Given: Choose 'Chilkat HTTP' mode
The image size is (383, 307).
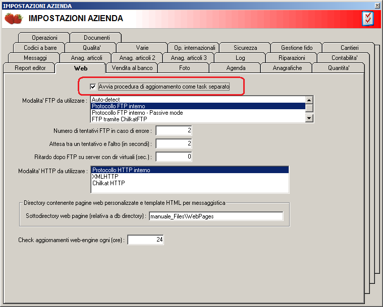Looking at the screenshot, I should point(190,183).
